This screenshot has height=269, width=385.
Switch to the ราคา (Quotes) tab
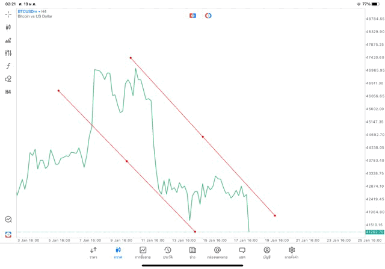[93, 252]
